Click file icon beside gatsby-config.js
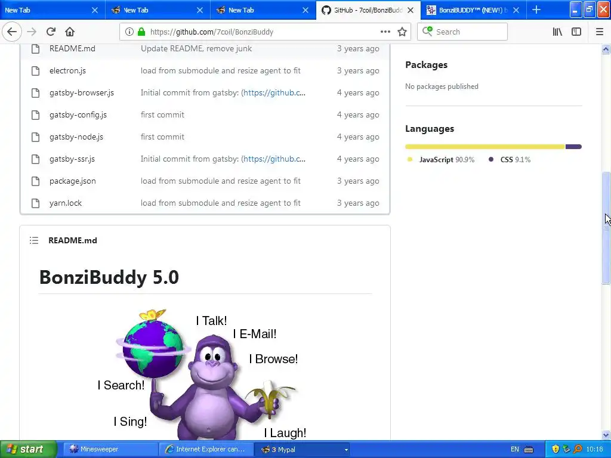This screenshot has width=611, height=458. [x=35, y=115]
